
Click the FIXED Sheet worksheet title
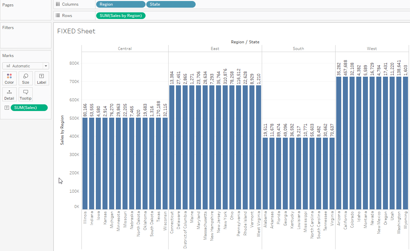(76, 31)
